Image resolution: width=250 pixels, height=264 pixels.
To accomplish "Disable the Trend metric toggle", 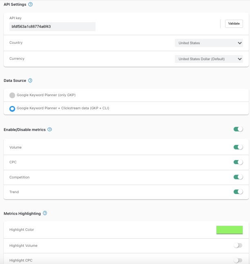I will [x=238, y=192].
